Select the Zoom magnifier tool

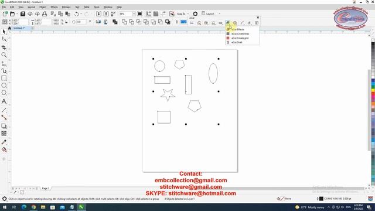pos(4,55)
